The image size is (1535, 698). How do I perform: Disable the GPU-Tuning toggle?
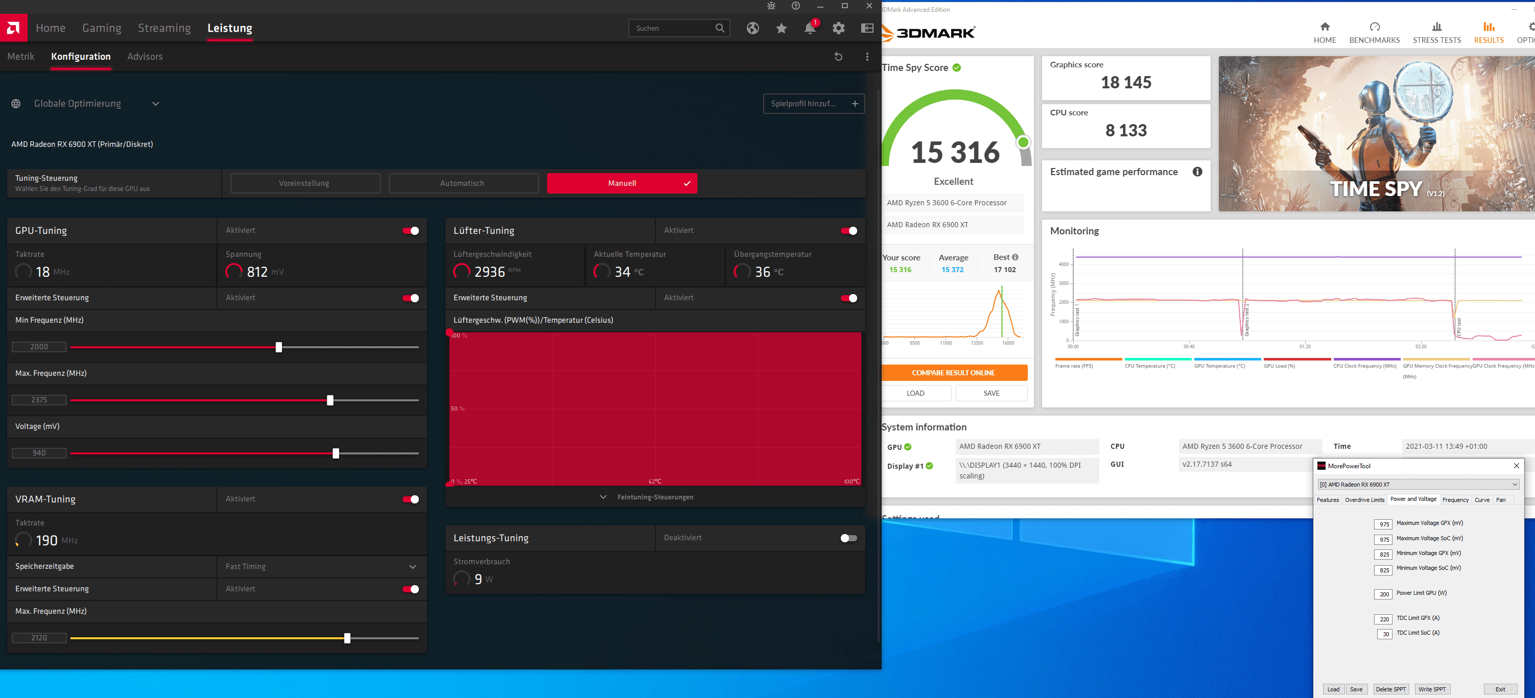411,230
